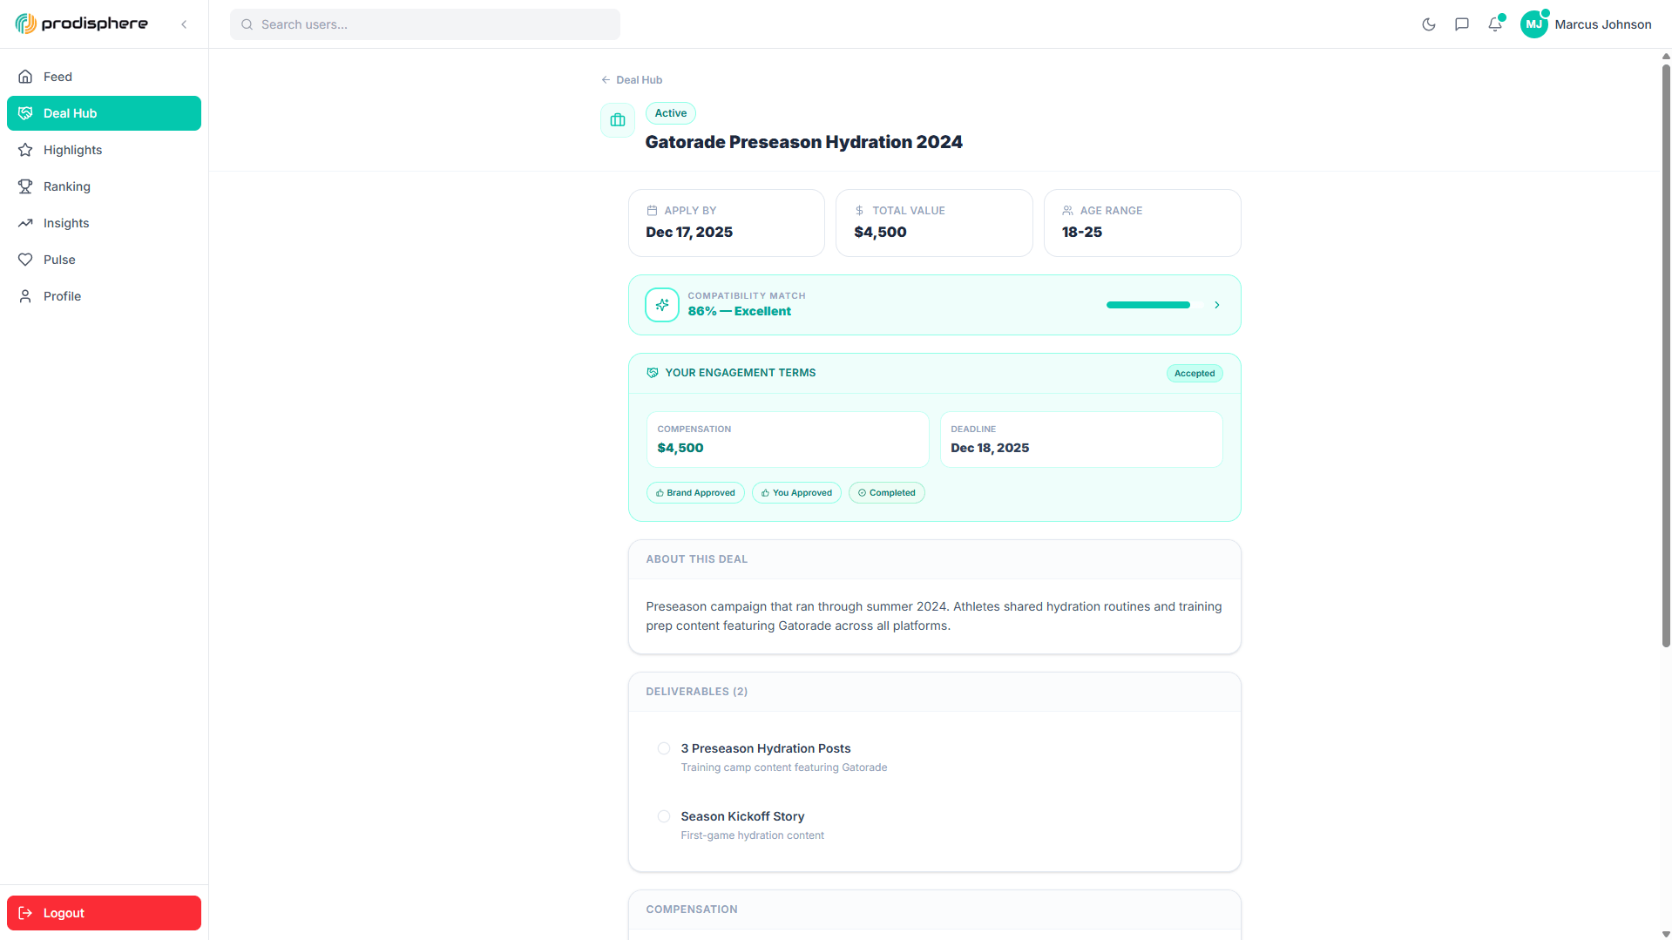Check 3 Preseason Hydration Posts deliverable

pyautogui.click(x=664, y=748)
